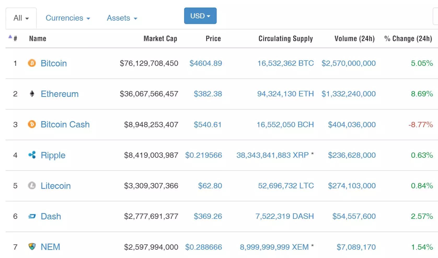Expand the Assets dropdown
438x258 pixels.
click(122, 18)
